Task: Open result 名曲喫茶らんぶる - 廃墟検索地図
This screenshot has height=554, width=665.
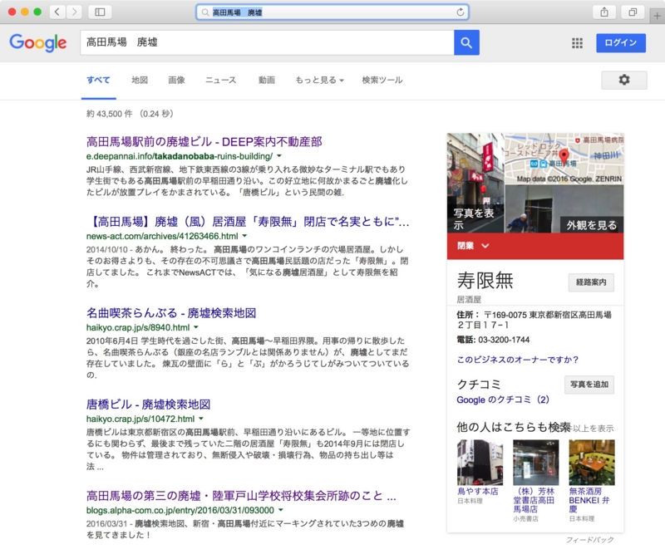Action: pos(171,313)
